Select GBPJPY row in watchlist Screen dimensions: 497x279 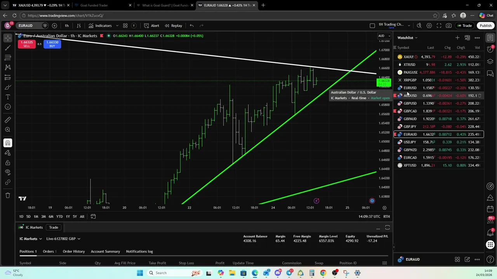(x=438, y=127)
